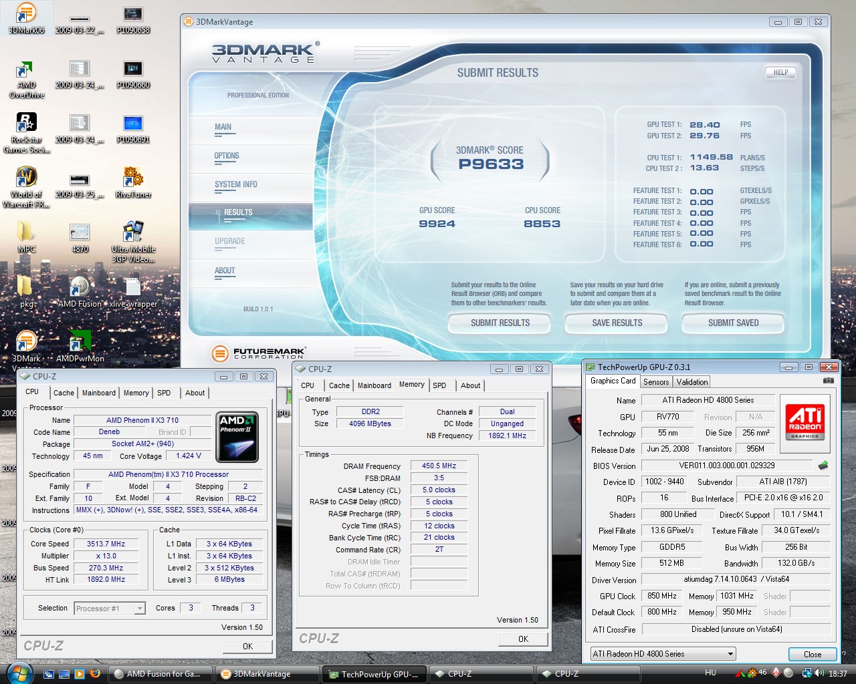Screen dimensions: 856x684
Task: Click the GPU Clock 850 MHz field
Action: click(x=662, y=596)
